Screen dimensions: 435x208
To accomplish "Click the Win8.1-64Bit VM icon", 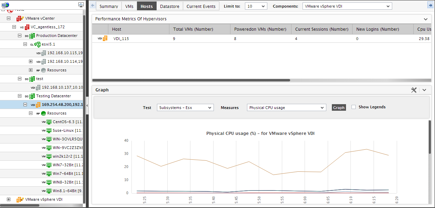I will [x=49, y=191].
